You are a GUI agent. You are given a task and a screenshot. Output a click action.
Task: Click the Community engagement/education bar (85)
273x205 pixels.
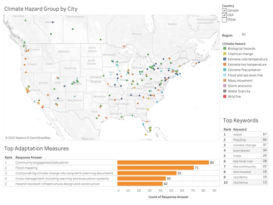coord(163,162)
